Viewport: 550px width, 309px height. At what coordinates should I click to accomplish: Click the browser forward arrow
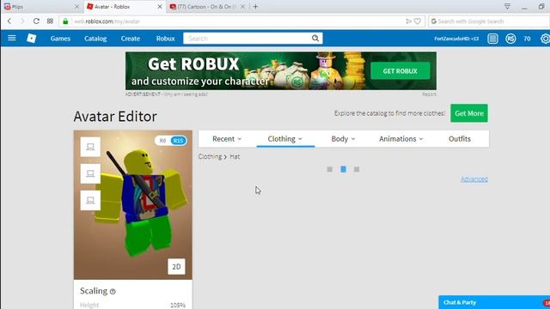coord(22,21)
